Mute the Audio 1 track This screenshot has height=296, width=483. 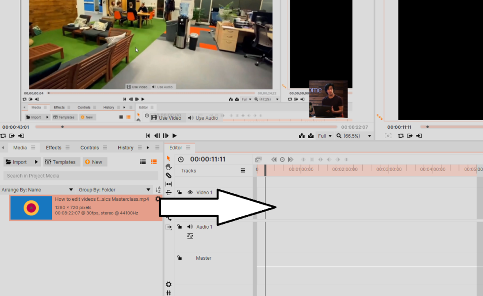point(190,227)
